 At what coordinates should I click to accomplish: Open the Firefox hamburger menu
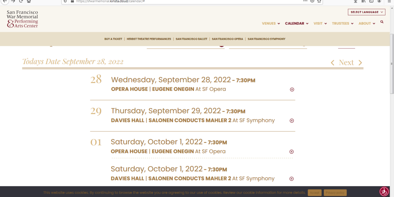point(389,1)
